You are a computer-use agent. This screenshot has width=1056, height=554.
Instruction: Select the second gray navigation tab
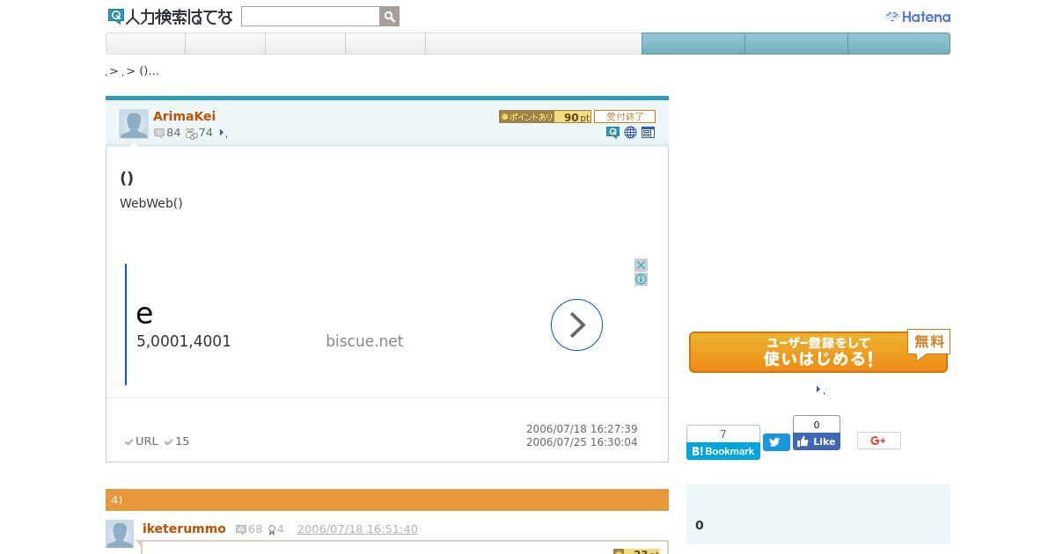point(225,43)
